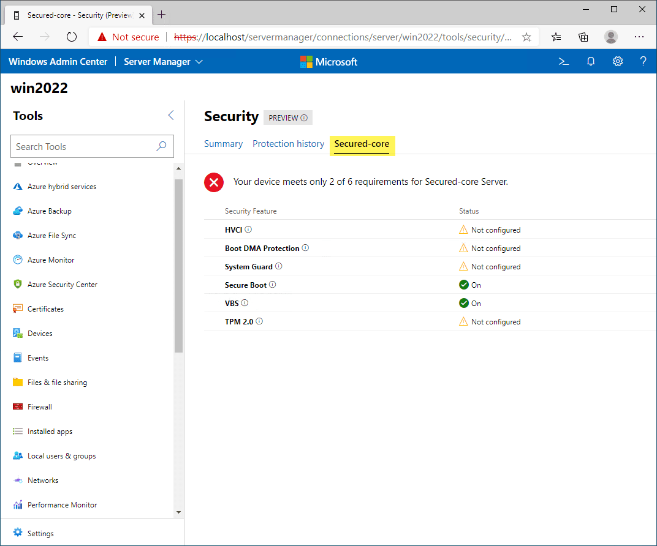This screenshot has height=546, width=657.
Task: Refresh the page with the reload button
Action: (72, 37)
